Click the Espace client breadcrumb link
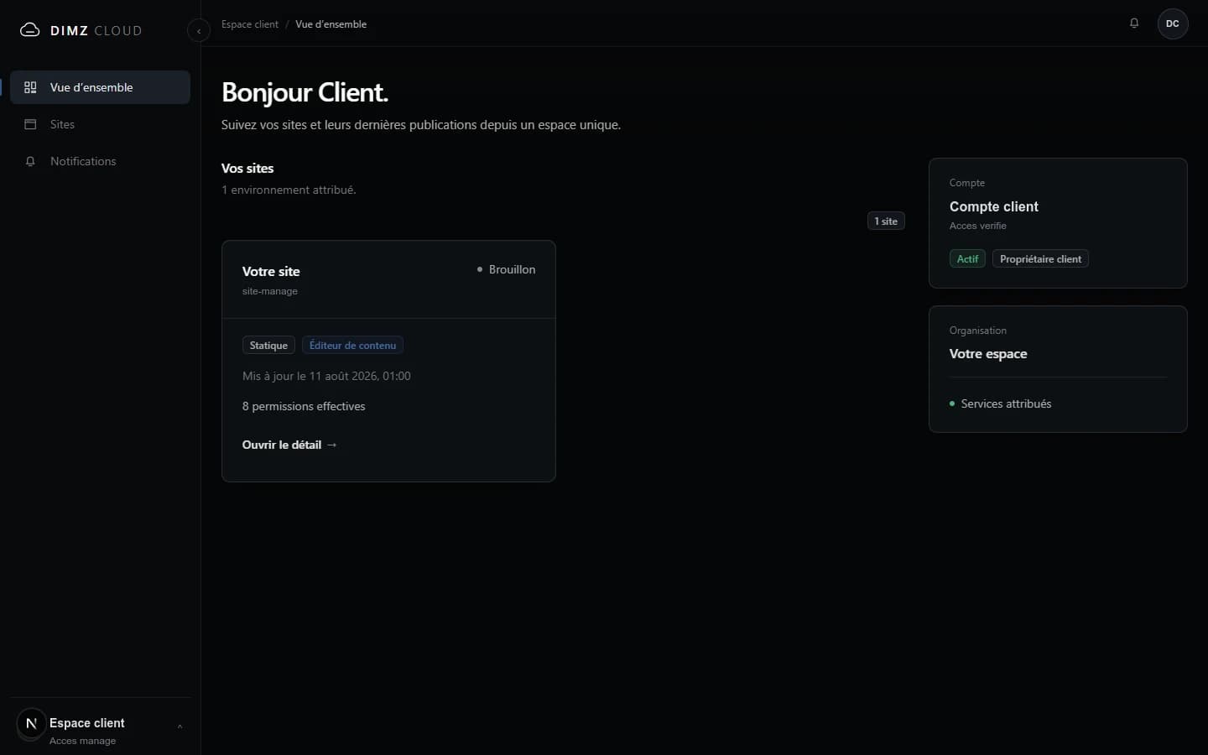Screen dimensions: 1208x755 coord(250,24)
